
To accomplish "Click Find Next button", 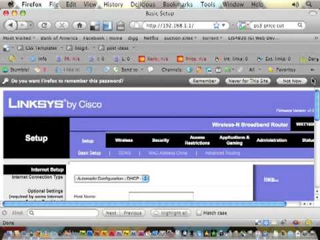I will point(111,213).
